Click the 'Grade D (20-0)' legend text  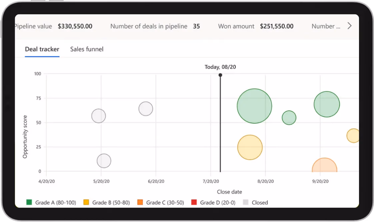tap(218, 202)
